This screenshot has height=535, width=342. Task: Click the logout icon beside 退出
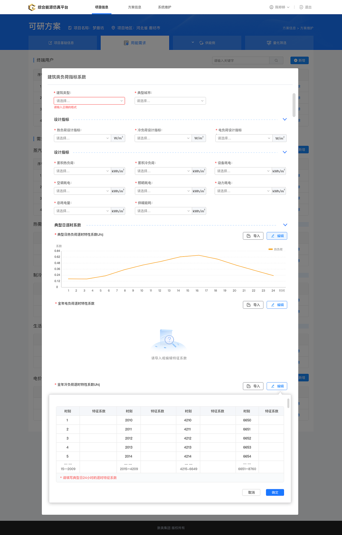301,7
